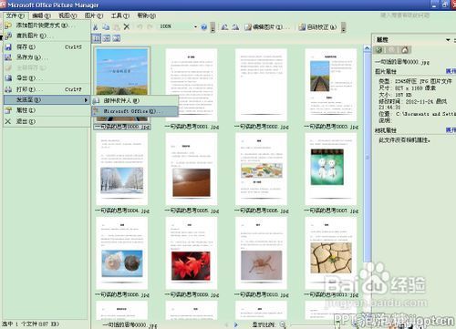Image resolution: width=456 pixels, height=329 pixels.
Task: Open toolbar options after 自动校正
Action: (344, 27)
